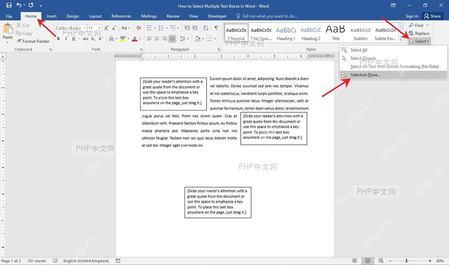Viewport: 449px width, 265px height.
Task: Click Page 1 of 2 indicator
Action: pos(11,261)
